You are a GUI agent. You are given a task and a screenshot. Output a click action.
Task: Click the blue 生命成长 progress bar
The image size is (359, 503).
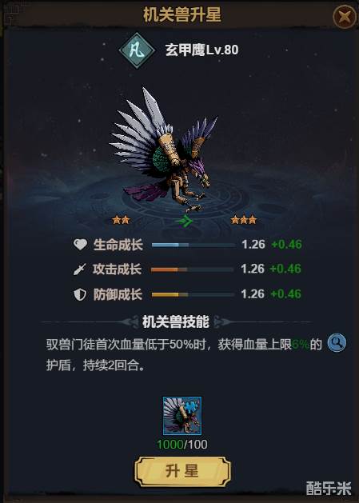coord(193,245)
